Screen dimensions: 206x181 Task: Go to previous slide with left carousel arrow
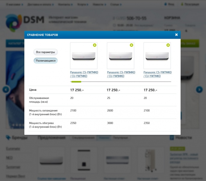point(6,90)
